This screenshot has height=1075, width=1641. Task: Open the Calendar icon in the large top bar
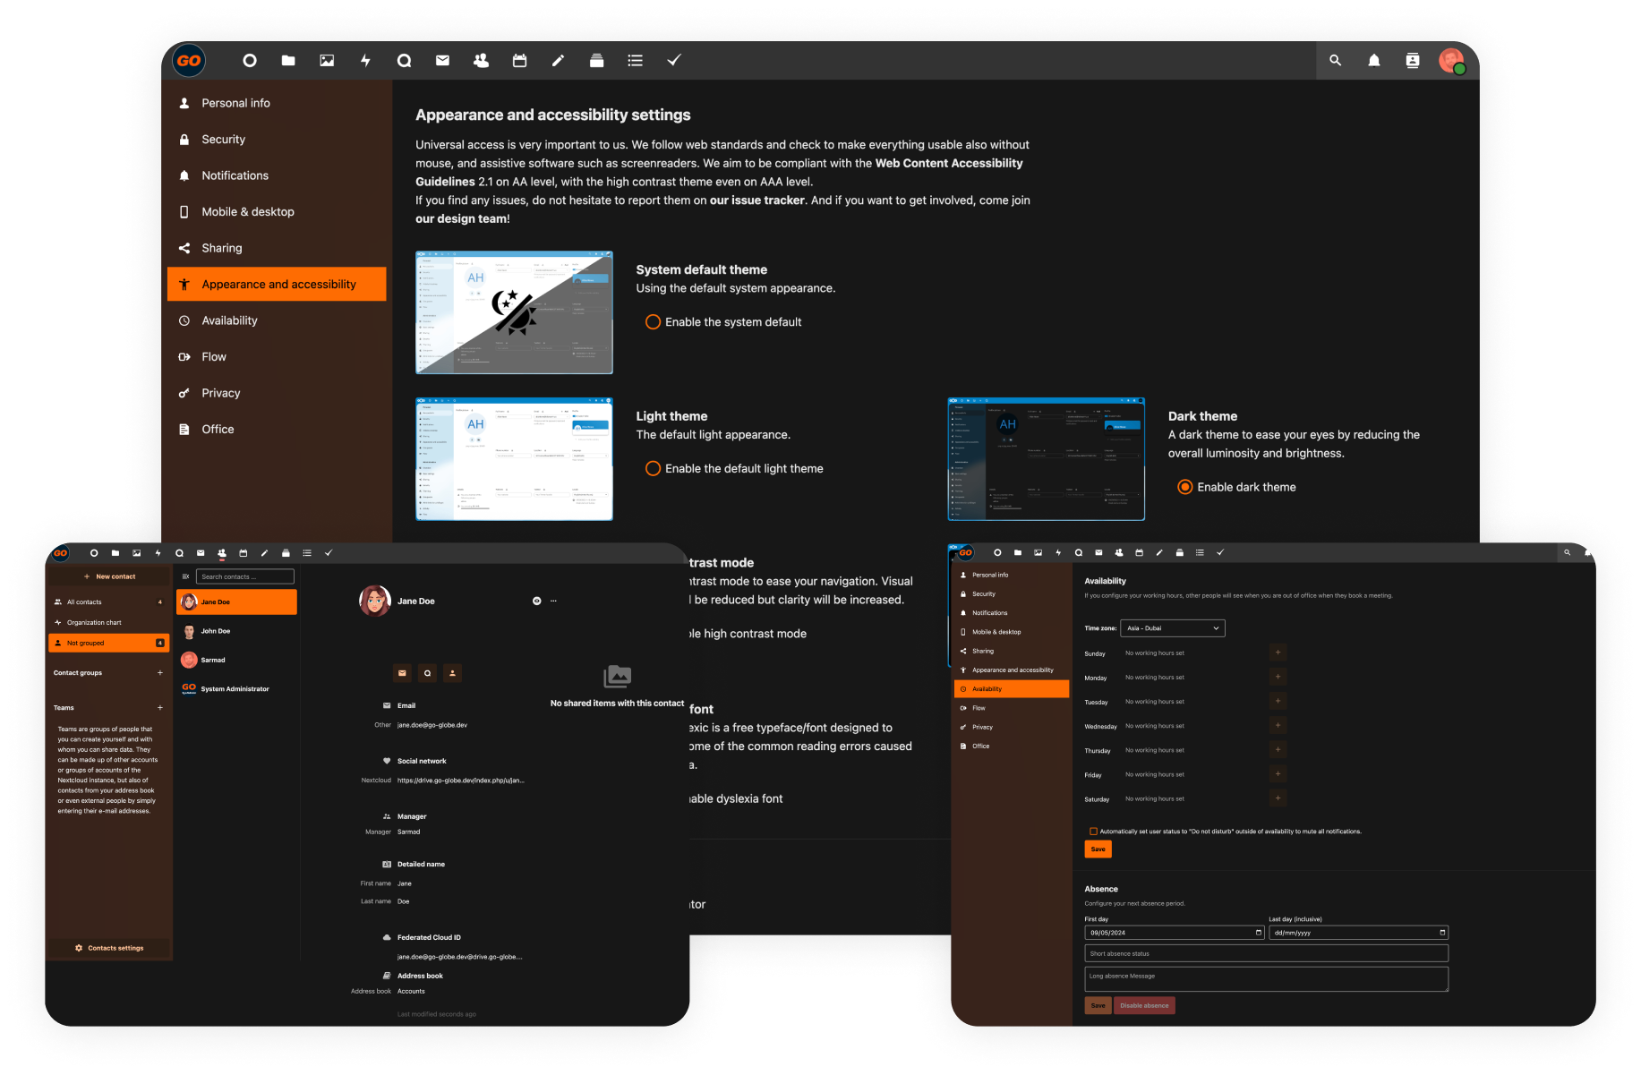[x=519, y=61]
